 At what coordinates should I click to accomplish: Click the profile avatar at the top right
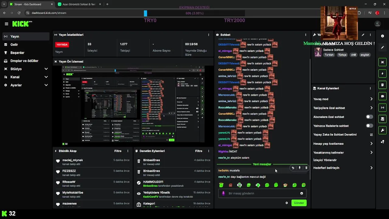pos(377,24)
